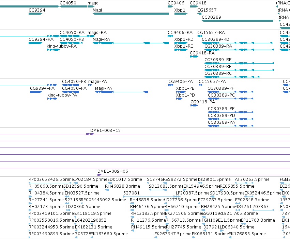This screenshot has width=290, height=239.
Task: Open EST EK267947.5prime
Action: click(x=173, y=234)
